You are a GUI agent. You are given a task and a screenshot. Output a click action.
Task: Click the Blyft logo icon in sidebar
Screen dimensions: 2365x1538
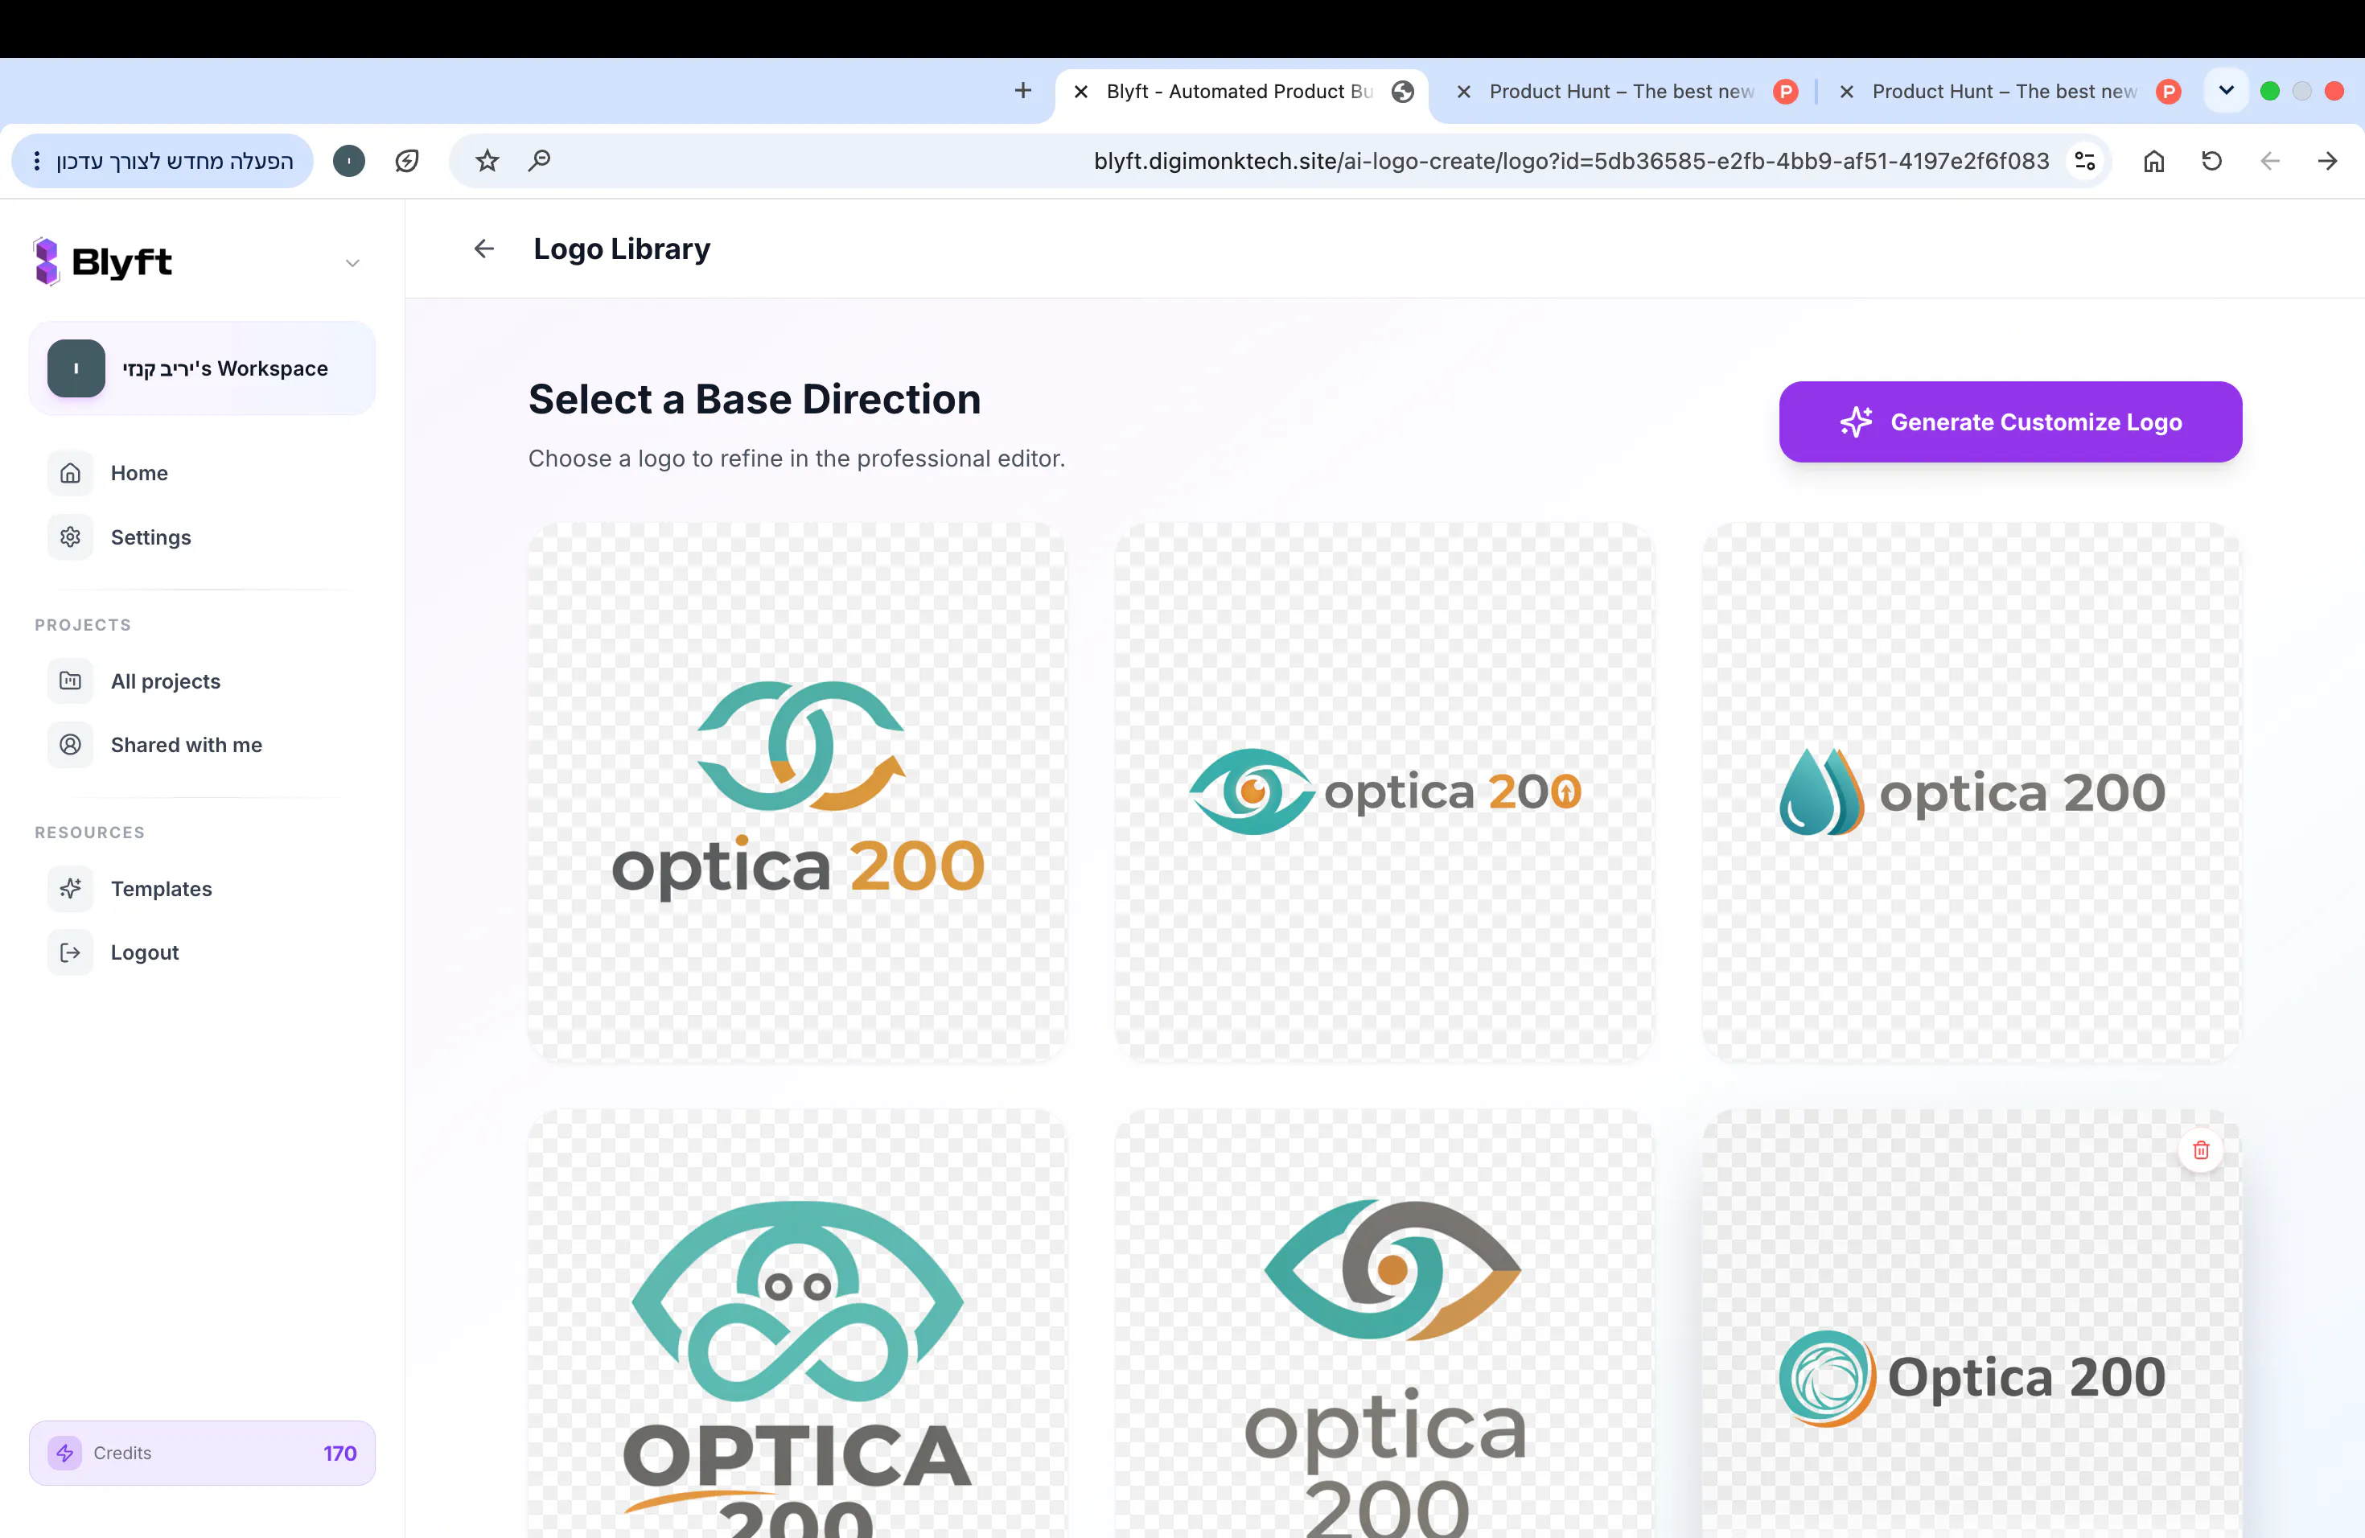pyautogui.click(x=46, y=261)
